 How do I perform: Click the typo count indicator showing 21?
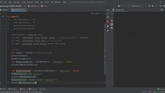coord(97,13)
